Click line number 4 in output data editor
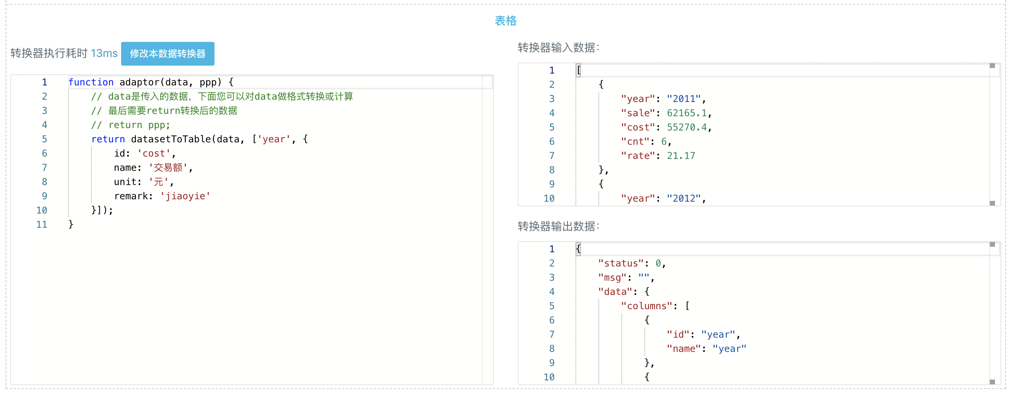This screenshot has width=1010, height=393. (x=552, y=292)
